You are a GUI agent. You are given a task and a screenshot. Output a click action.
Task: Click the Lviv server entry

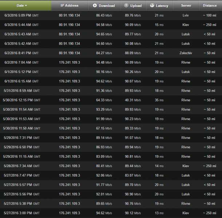click(186, 15)
